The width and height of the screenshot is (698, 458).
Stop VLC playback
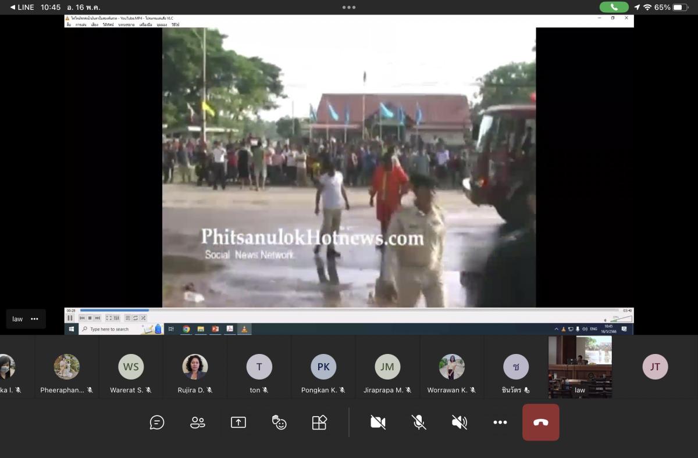(90, 318)
